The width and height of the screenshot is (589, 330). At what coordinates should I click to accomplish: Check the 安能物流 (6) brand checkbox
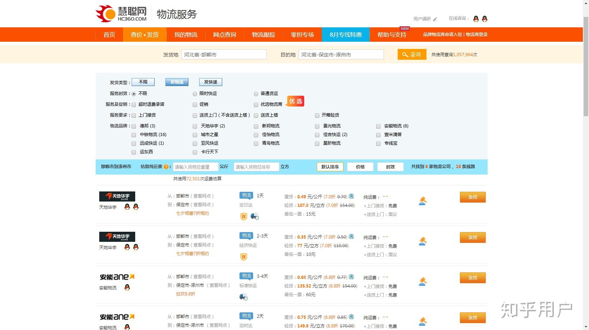click(378, 126)
